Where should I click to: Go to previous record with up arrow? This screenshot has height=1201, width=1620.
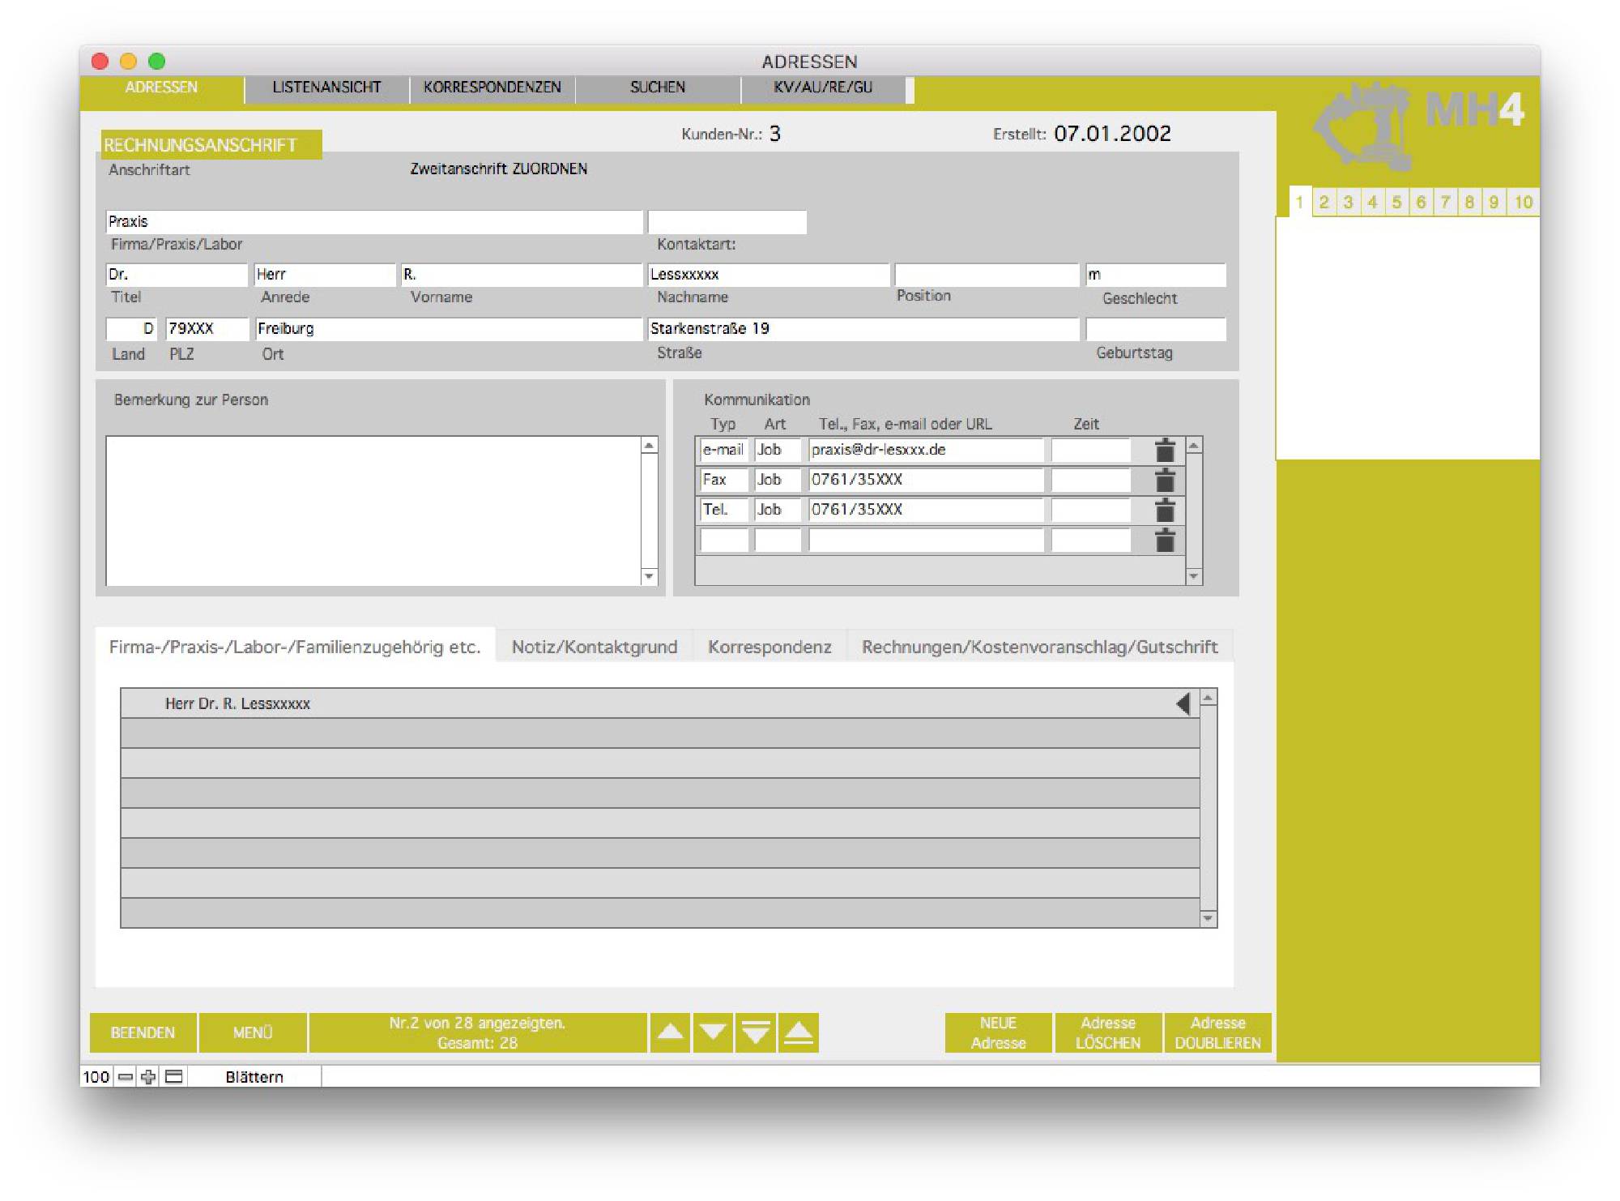670,1032
